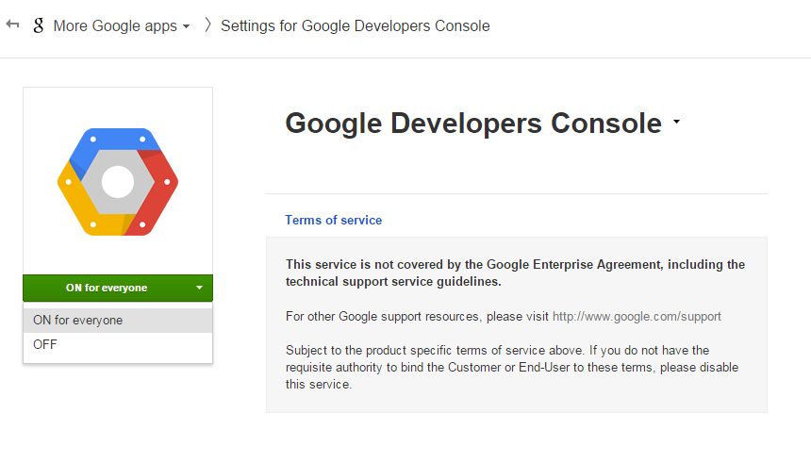This screenshot has width=811, height=463.
Task: Select the 'ON for everyone' menu option
Action: tap(77, 321)
